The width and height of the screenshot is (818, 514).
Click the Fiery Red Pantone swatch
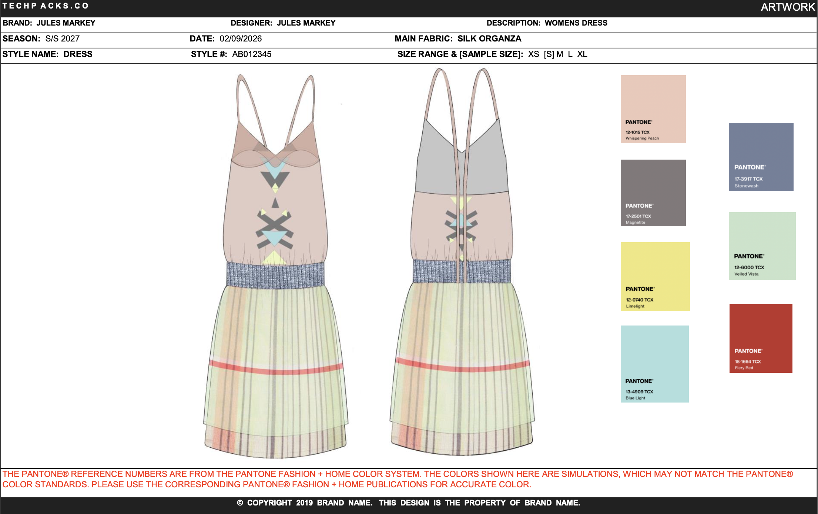tap(761, 338)
